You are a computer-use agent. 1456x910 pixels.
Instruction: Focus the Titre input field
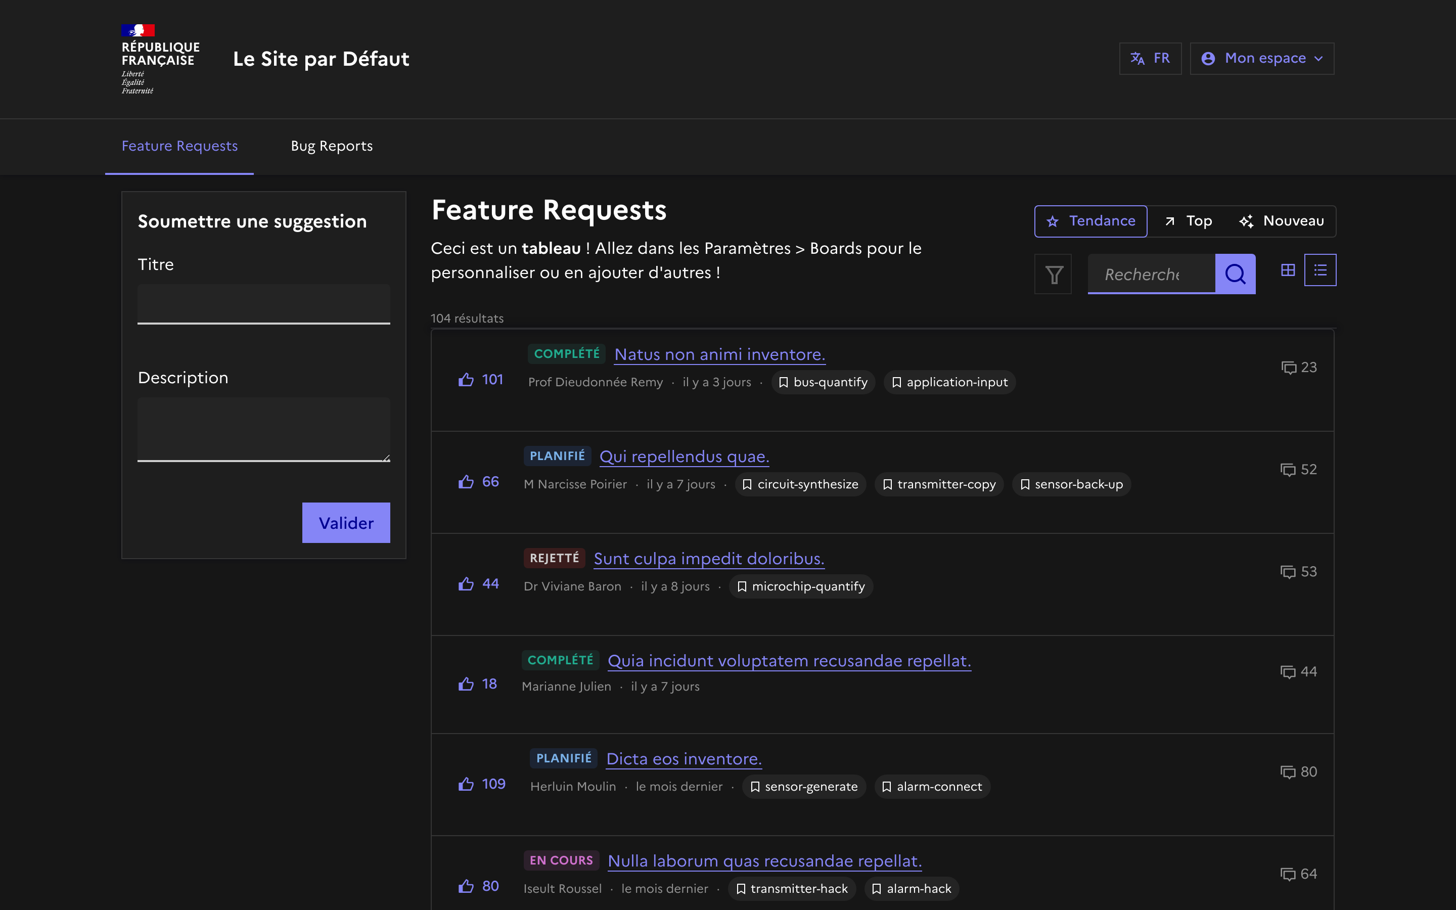tap(263, 304)
